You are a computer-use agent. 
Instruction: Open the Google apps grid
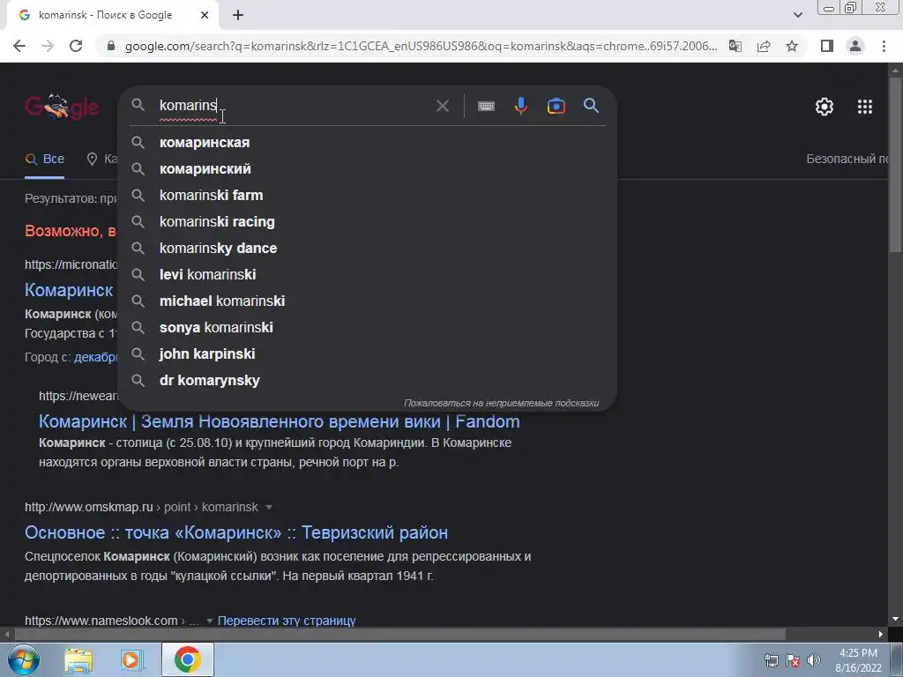click(x=864, y=107)
